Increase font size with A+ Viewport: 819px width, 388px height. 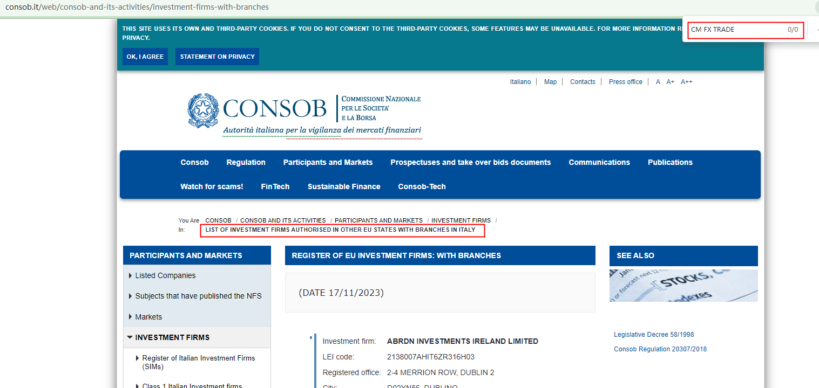pyautogui.click(x=671, y=82)
